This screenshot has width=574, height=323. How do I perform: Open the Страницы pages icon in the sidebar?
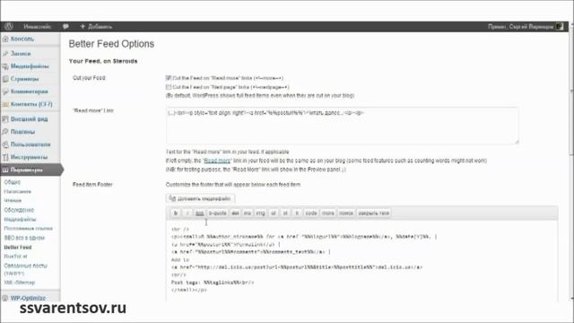click(x=5, y=79)
